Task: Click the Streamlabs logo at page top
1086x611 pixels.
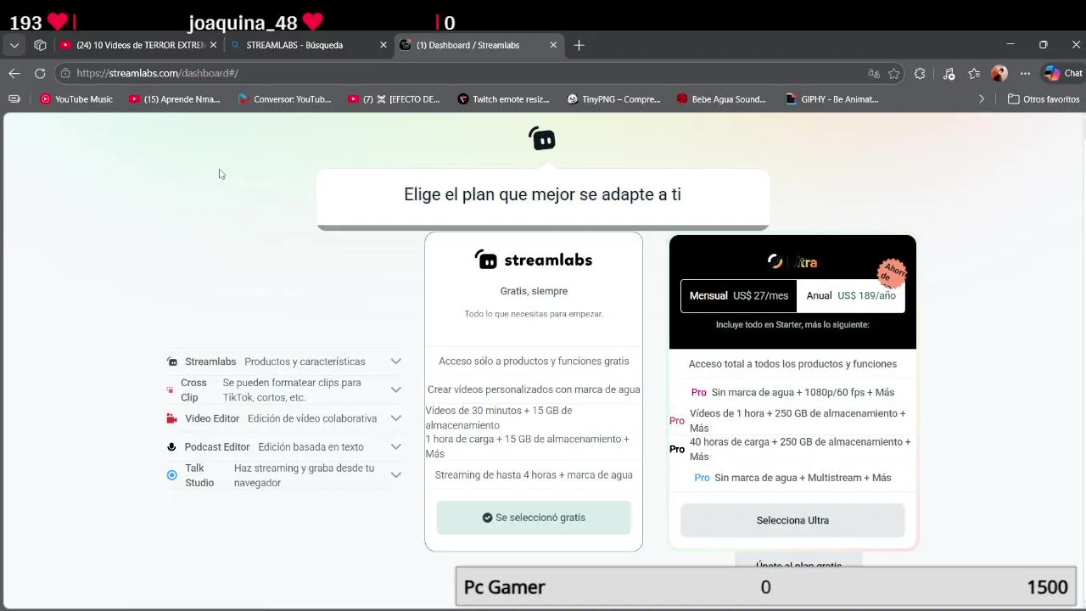Action: (542, 138)
